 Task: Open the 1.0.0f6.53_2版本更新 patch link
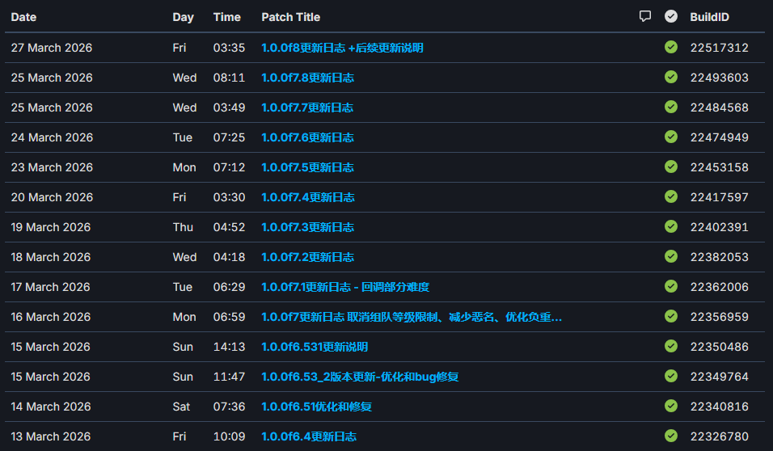point(360,377)
